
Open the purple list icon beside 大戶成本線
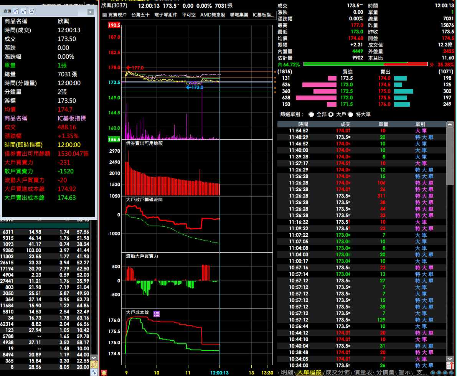(156, 313)
